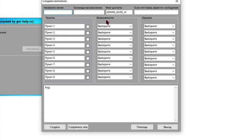This screenshot has height=140, width=249.
Task: Open the Оружие dropdown in row 1
Action: click(160, 26)
